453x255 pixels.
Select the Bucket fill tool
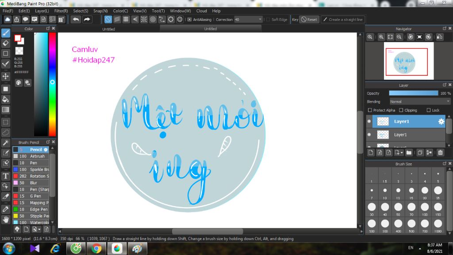pos(5,100)
